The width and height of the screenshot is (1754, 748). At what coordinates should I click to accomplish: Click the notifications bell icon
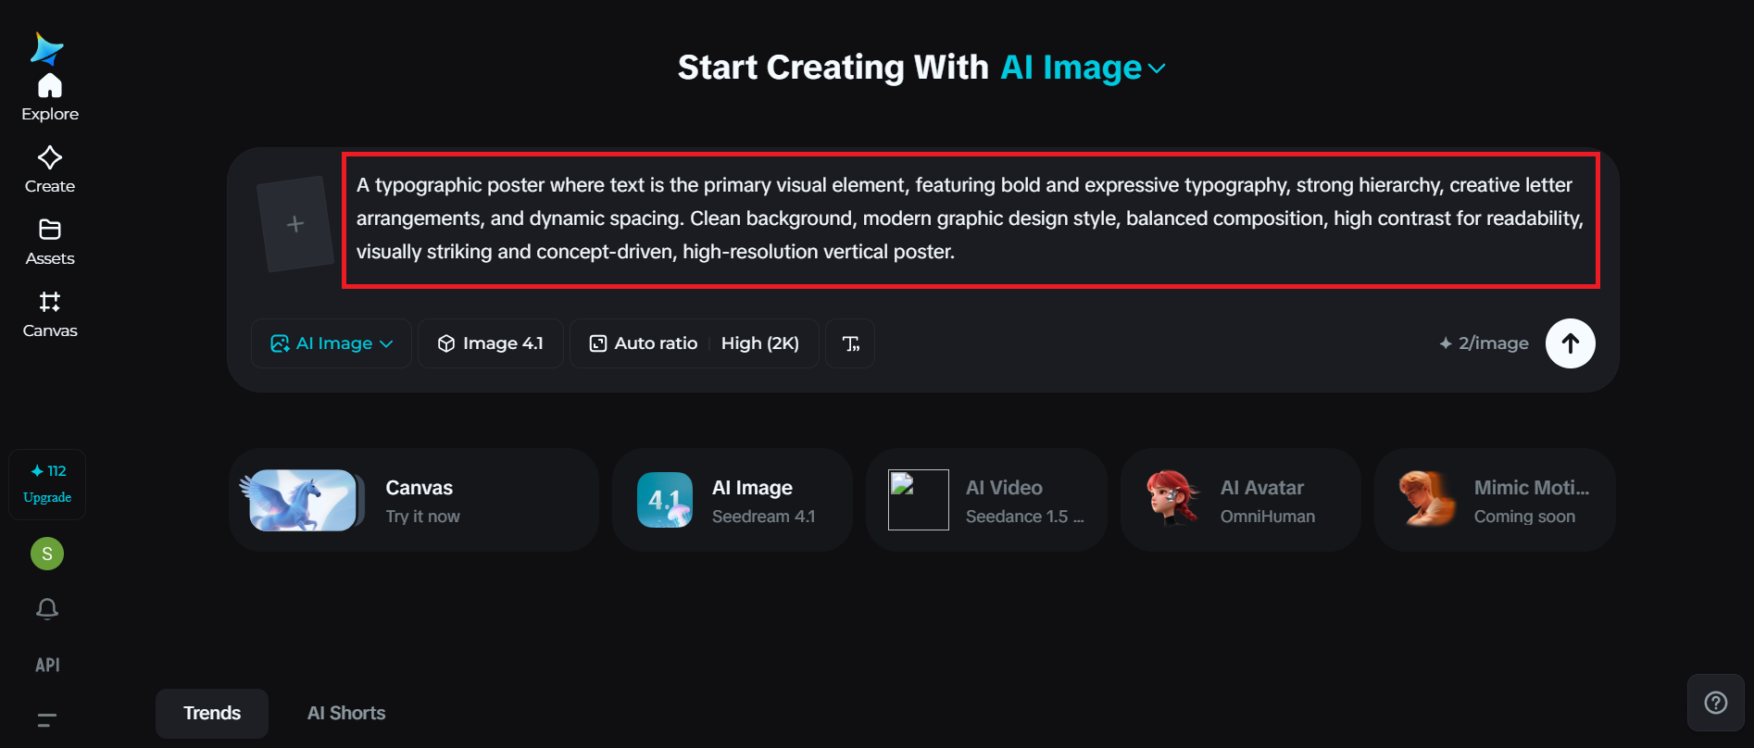[47, 608]
